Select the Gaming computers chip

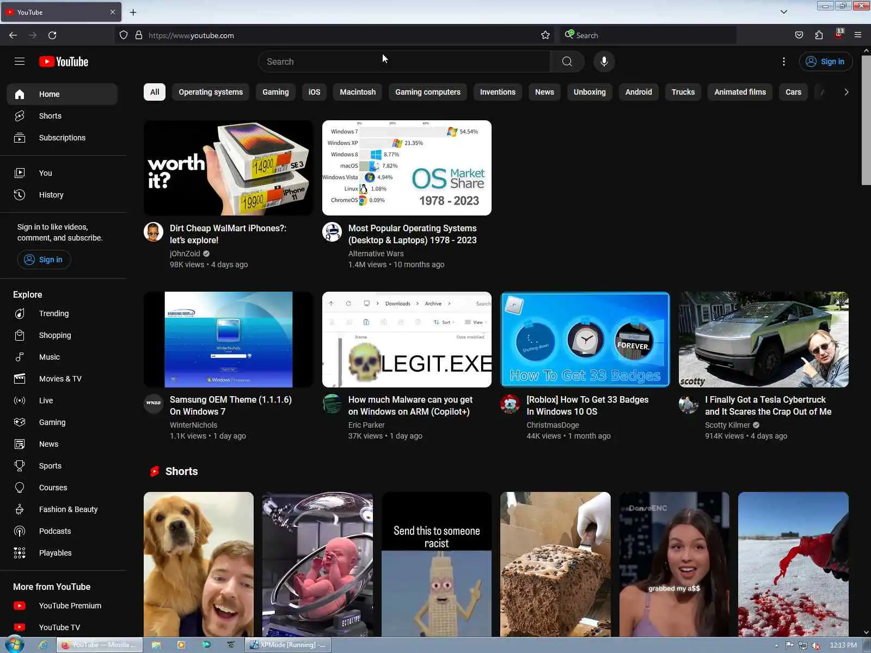[x=428, y=92]
